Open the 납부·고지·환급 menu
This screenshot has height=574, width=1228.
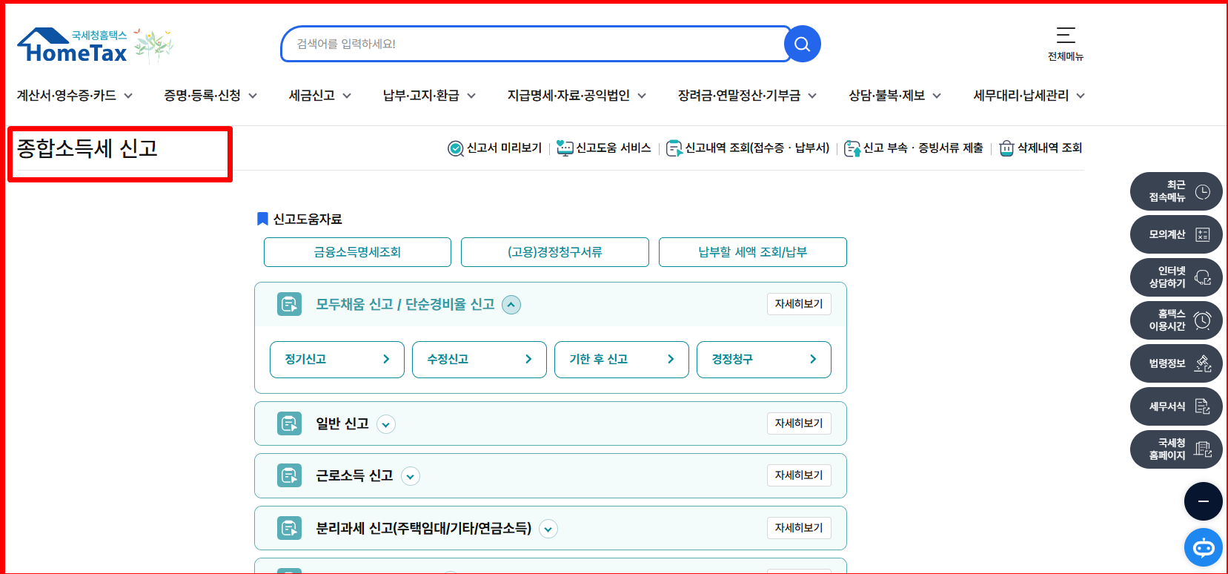(x=429, y=96)
